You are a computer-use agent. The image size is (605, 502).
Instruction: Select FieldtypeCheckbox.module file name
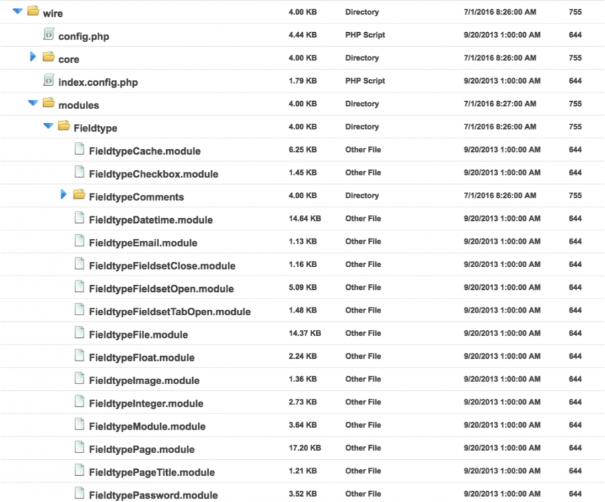(153, 174)
